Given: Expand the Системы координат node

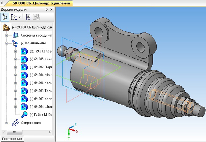Looking at the screenshot, I should coord(7,35).
